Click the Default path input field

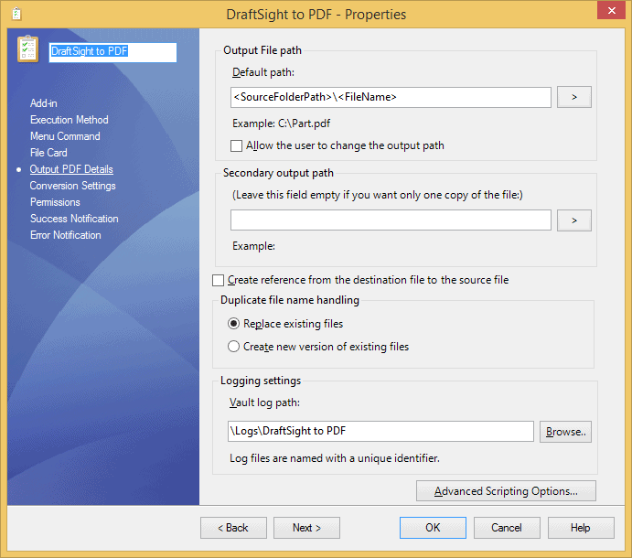[x=391, y=97]
